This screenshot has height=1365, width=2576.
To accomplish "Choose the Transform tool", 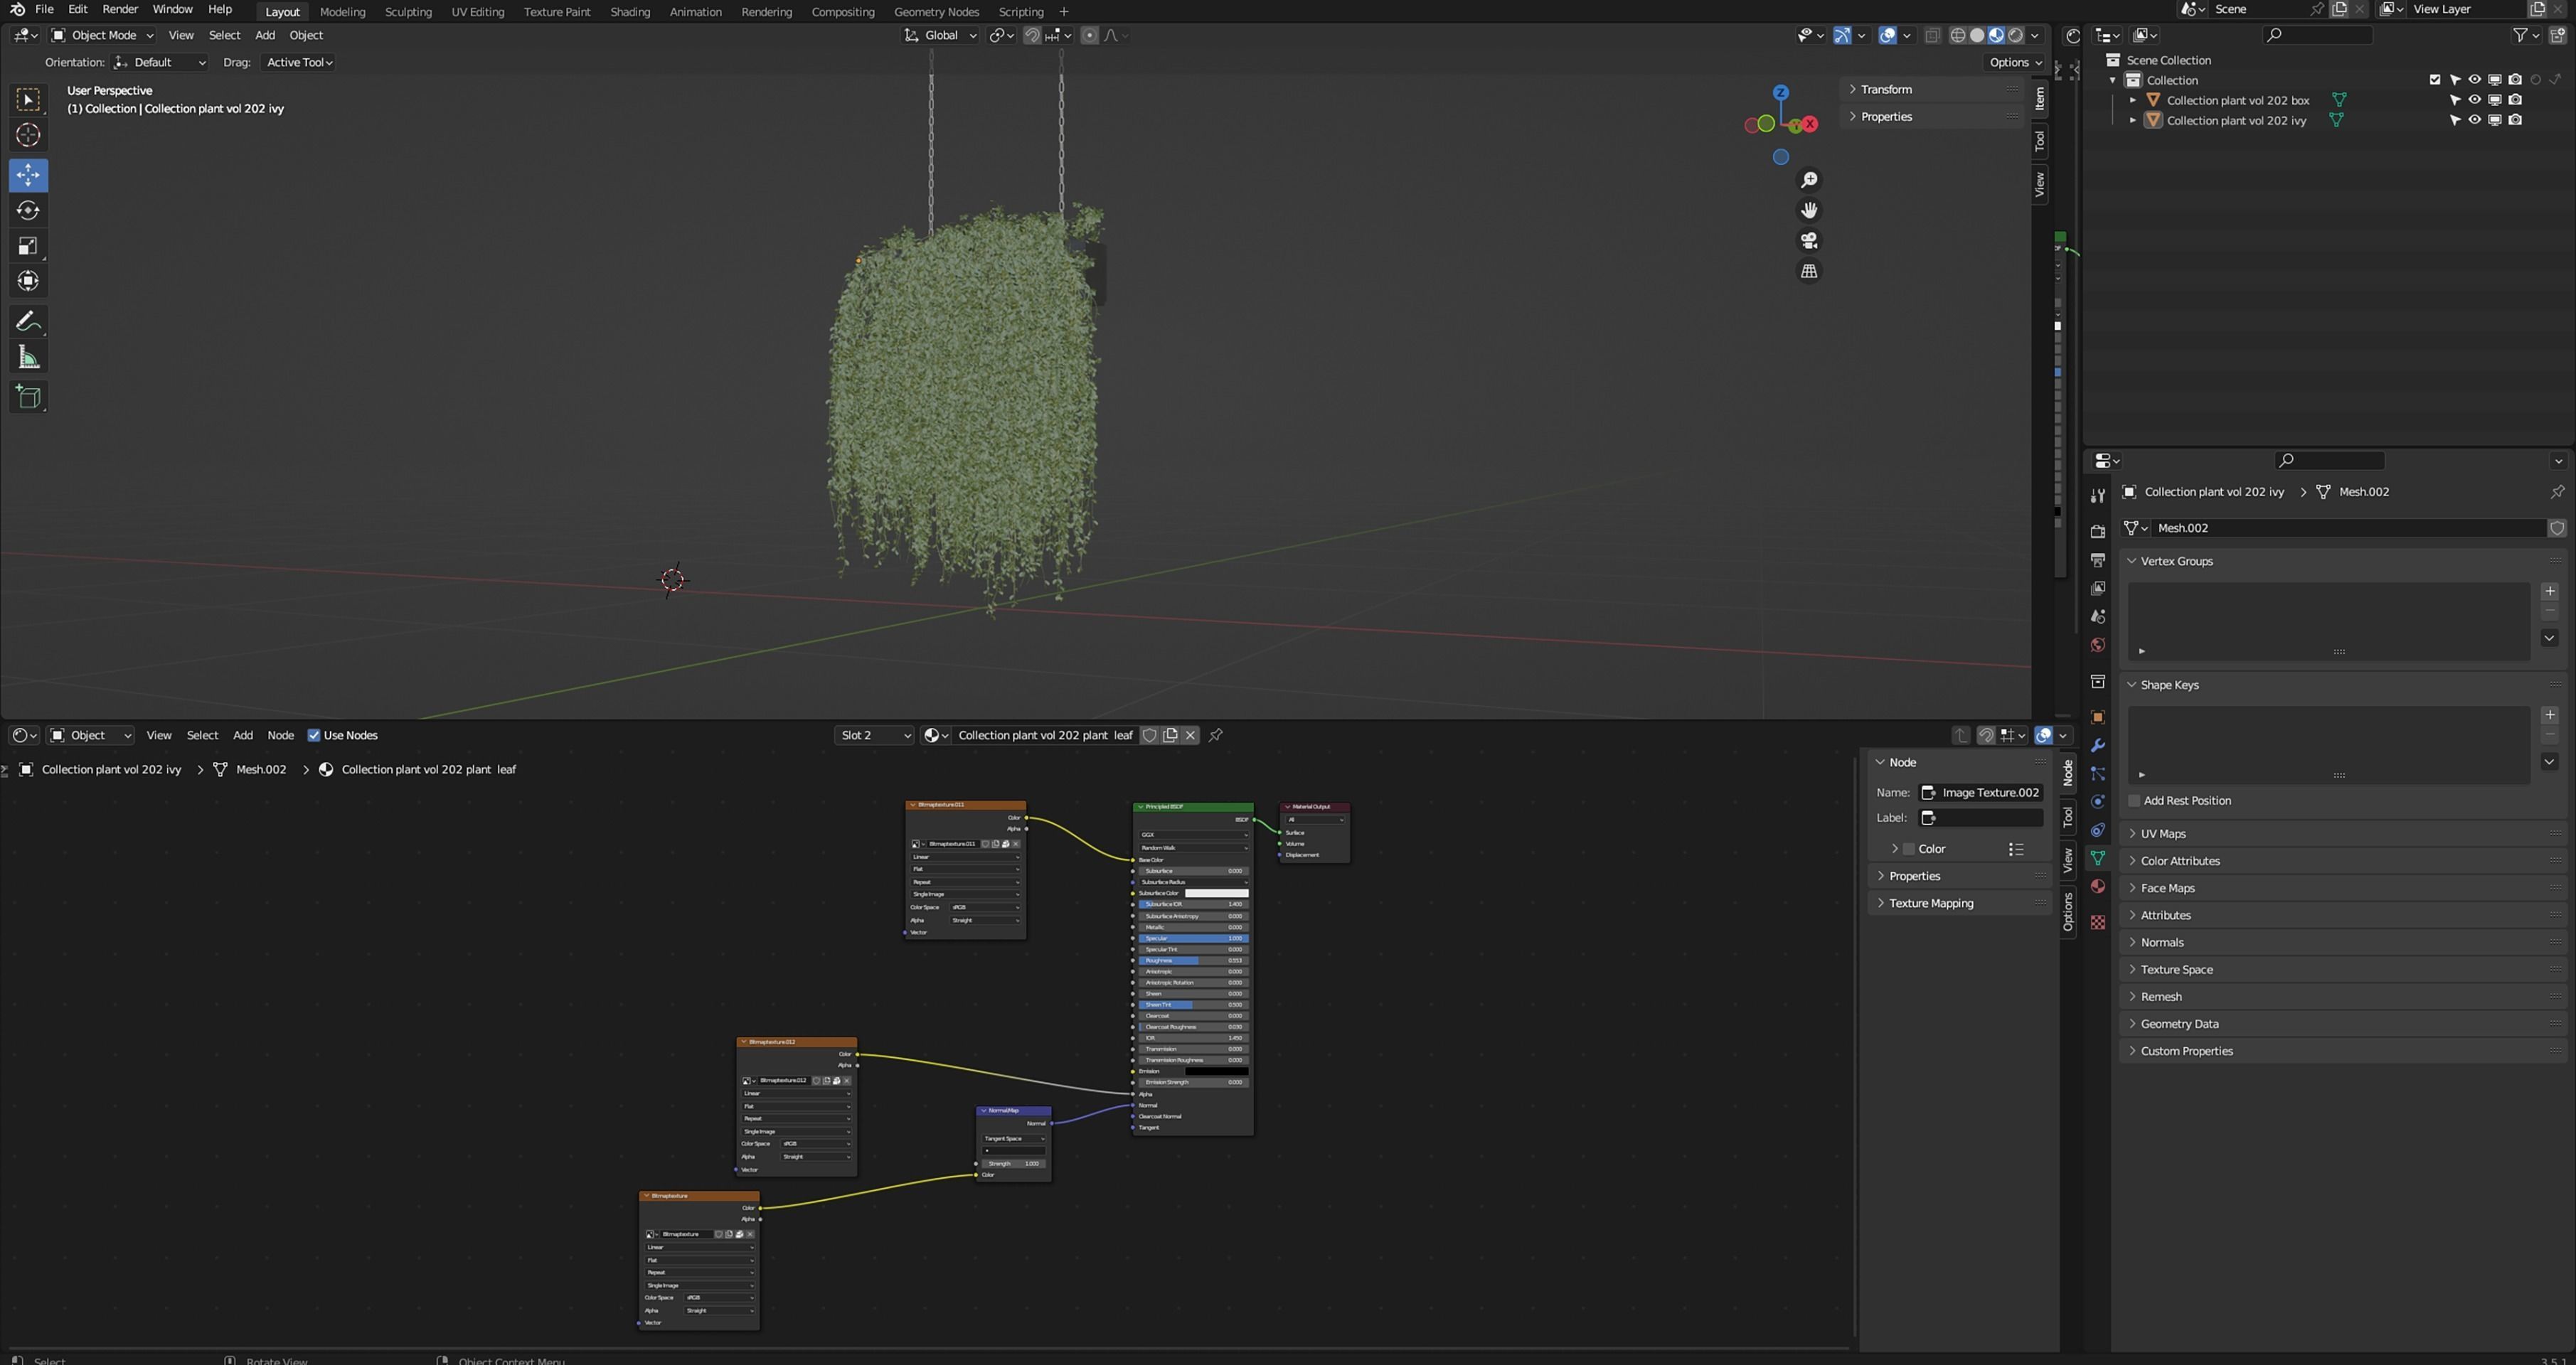I will [28, 281].
